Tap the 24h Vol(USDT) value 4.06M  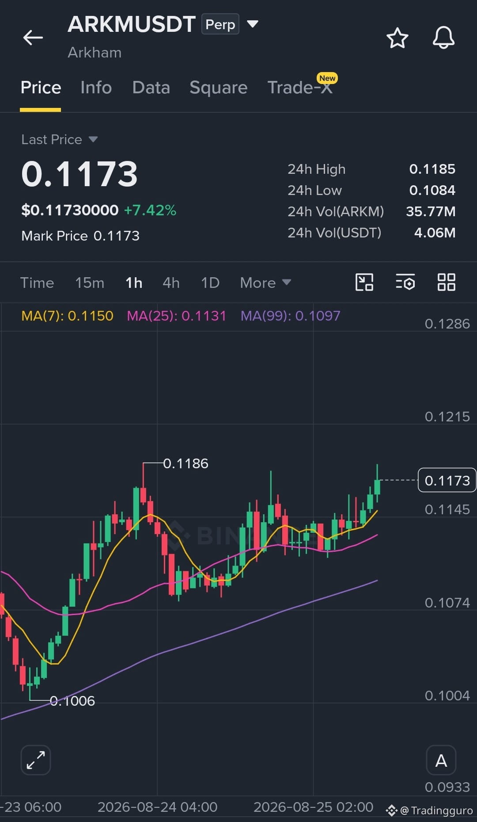(x=435, y=233)
